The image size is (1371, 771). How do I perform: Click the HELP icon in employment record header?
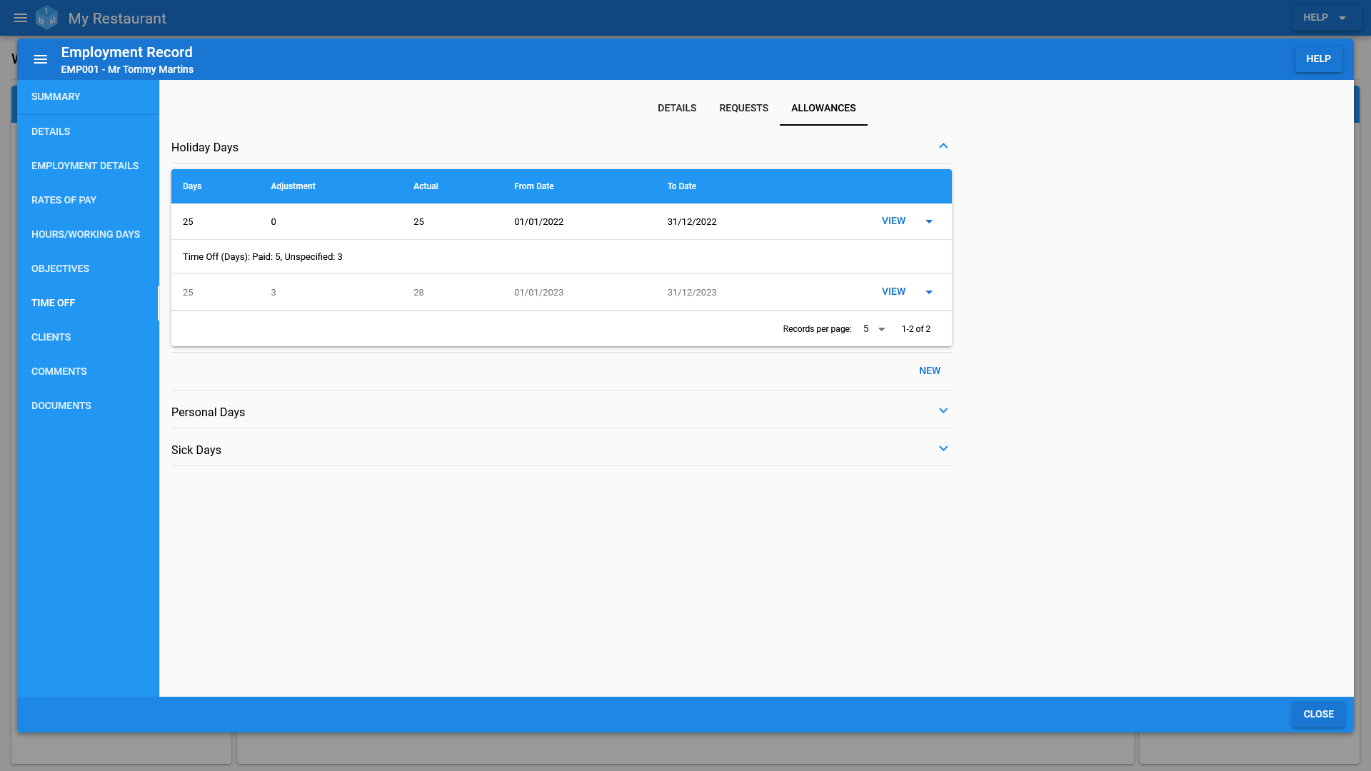point(1318,59)
